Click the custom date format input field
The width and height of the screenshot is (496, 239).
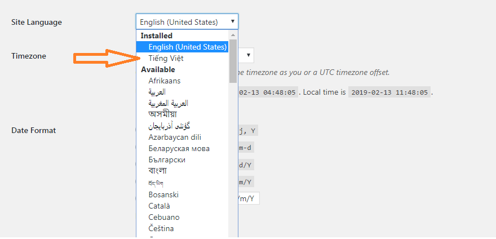pyautogui.click(x=249, y=198)
